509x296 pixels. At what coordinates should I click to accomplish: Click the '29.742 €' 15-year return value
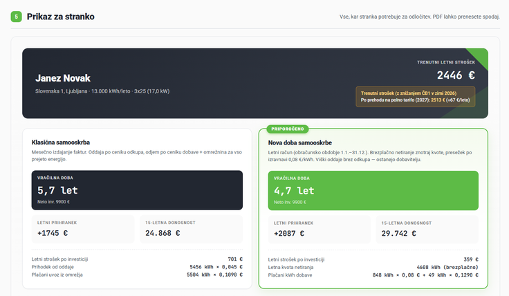click(398, 233)
